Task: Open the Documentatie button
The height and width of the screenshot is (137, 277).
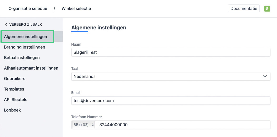Action: [x=244, y=8]
